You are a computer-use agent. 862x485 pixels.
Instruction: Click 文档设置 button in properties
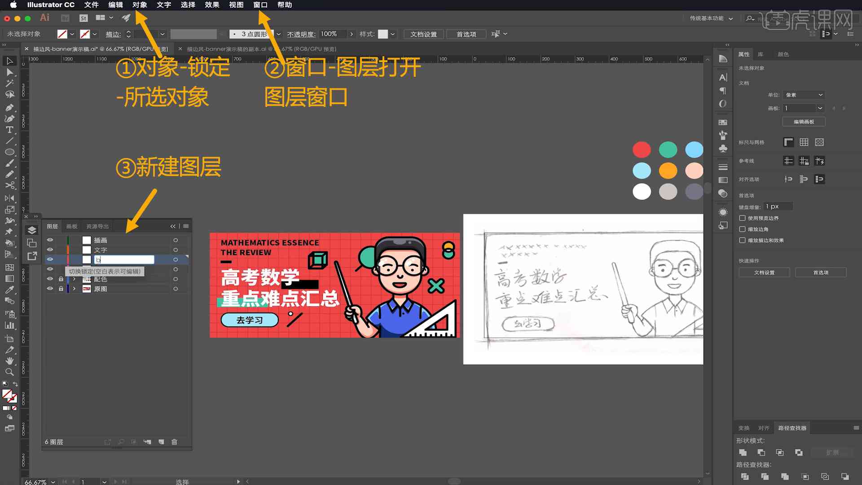click(765, 273)
